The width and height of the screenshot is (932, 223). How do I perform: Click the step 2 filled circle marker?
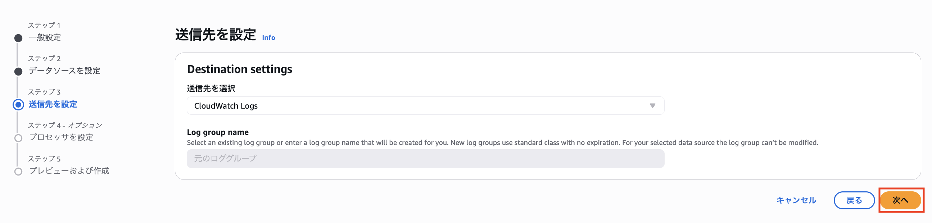(18, 71)
